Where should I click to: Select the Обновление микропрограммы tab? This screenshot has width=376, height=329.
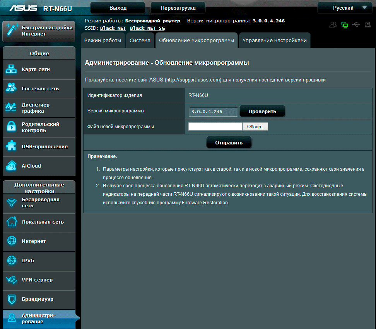tap(197, 41)
